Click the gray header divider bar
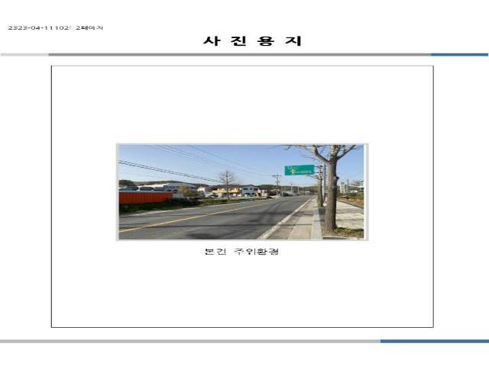 (x=229, y=55)
